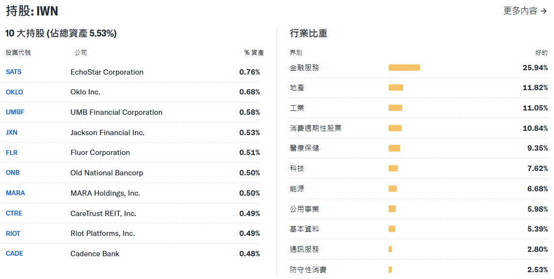The width and height of the screenshot is (554, 279).
Task: Click the 能源 sector weight bar
Action: pyautogui.click(x=392, y=189)
